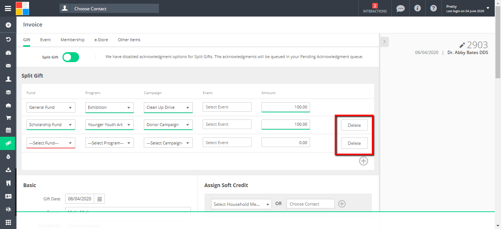This screenshot has width=501, height=229.
Task: Open the ---Select Fund--- dropdown
Action: tap(51, 143)
